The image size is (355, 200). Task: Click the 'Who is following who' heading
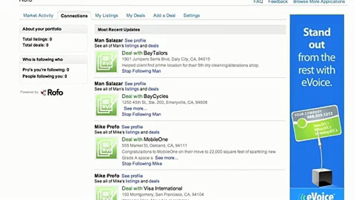[x=43, y=60]
